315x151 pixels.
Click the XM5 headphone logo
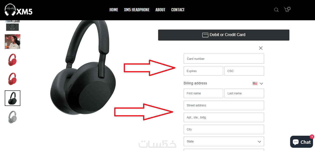tap(19, 10)
